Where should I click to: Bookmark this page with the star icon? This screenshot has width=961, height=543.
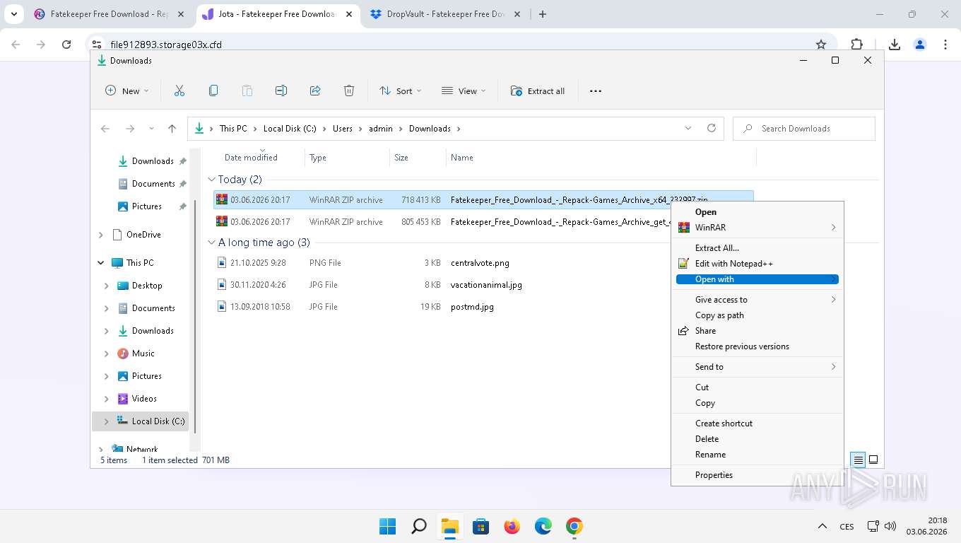click(x=821, y=45)
